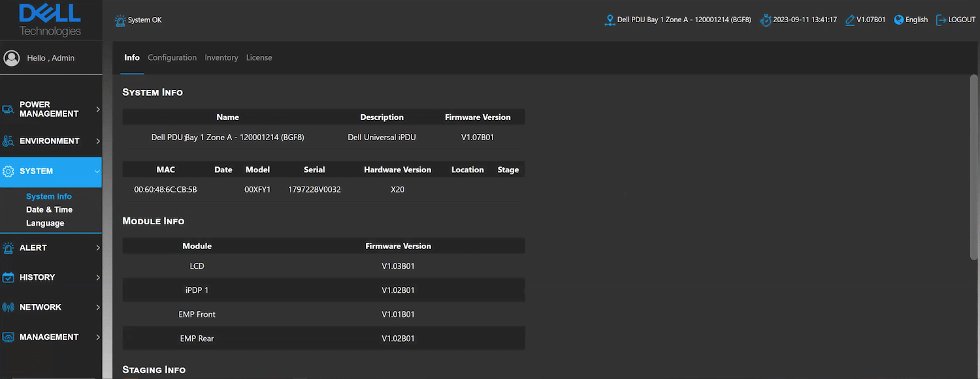Open the Date & Time submenu item
The width and height of the screenshot is (980, 379).
pos(49,209)
